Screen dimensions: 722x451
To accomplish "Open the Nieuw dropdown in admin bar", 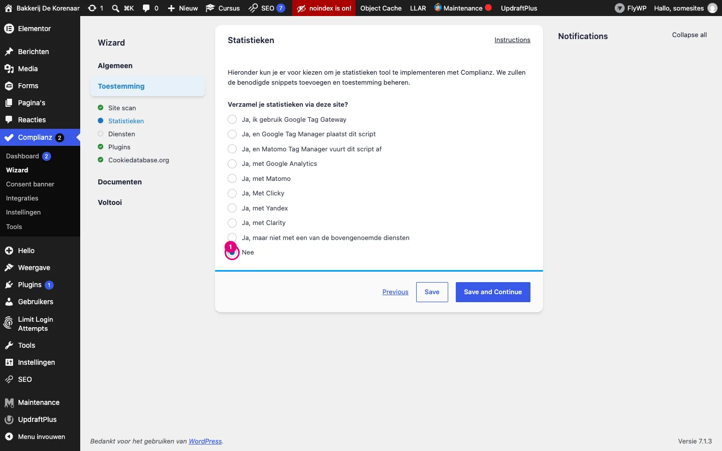I will 183,8.
